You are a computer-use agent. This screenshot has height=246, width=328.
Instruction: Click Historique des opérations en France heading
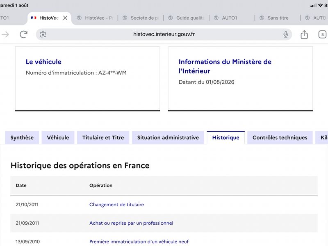pos(80,166)
